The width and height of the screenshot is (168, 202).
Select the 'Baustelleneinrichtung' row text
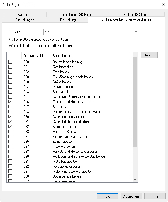68,62
